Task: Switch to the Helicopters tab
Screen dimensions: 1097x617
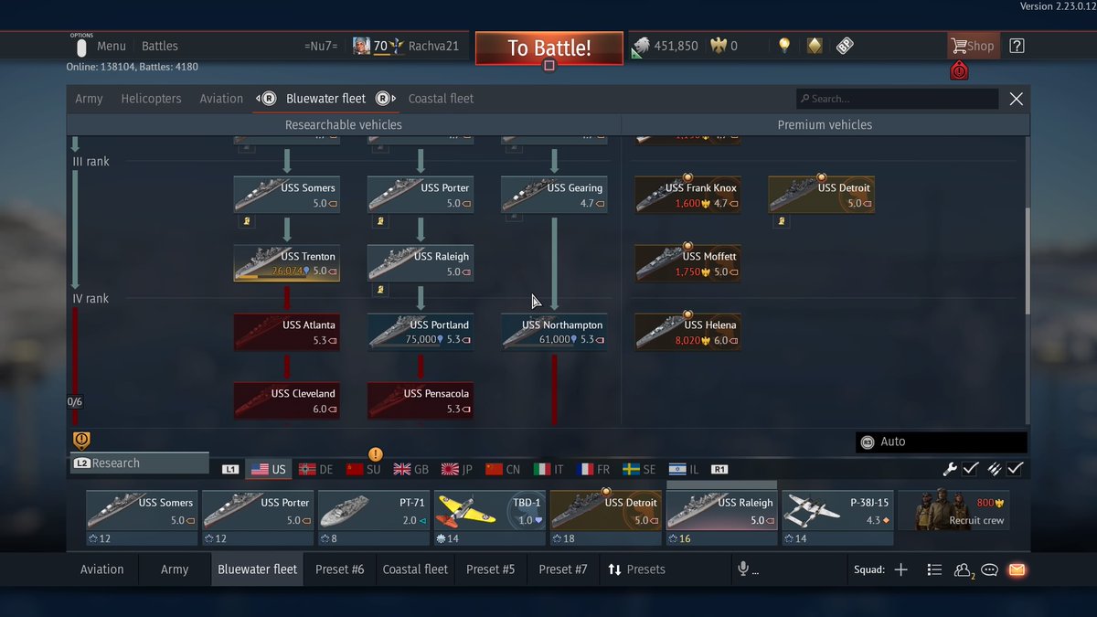Action: 151,99
